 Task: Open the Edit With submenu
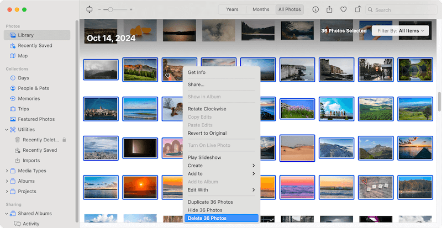pyautogui.click(x=222, y=190)
